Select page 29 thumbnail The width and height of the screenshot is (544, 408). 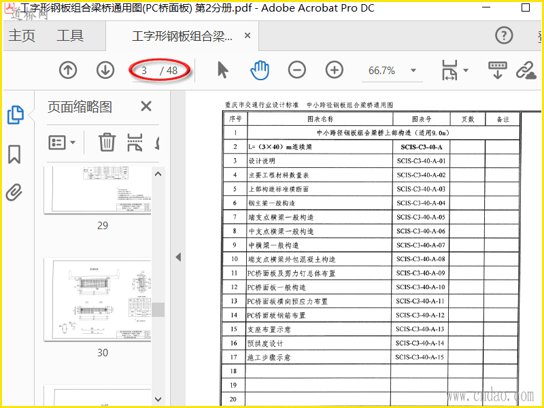click(97, 190)
